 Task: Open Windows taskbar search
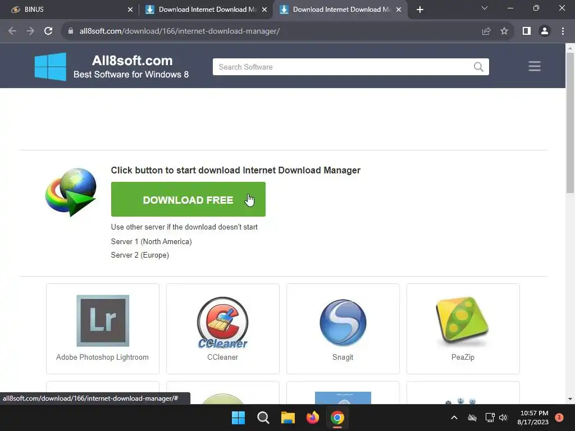(x=263, y=418)
